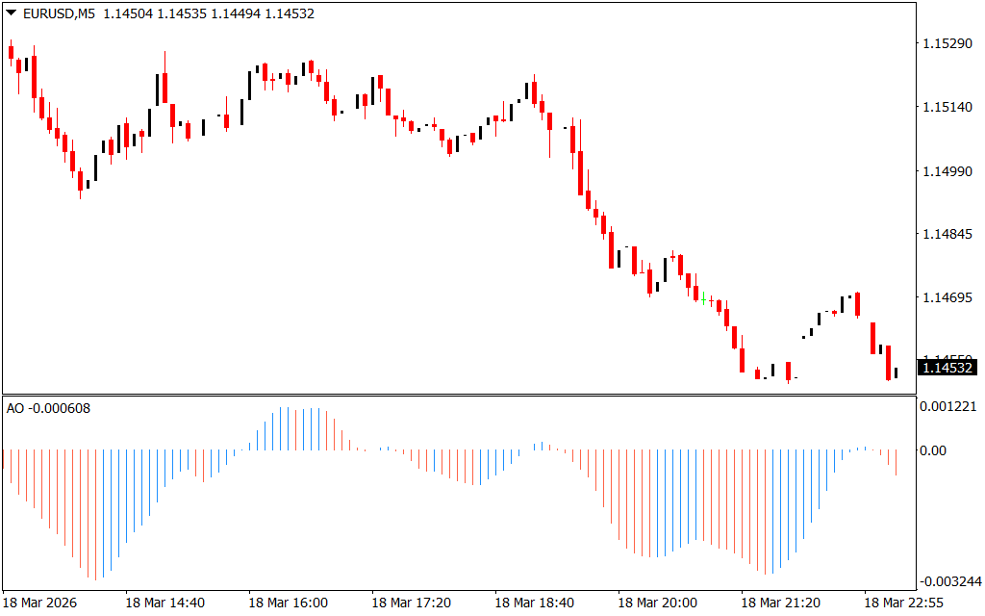Click the EURUSD,M5 symbol title
The image size is (985, 616).
[x=57, y=13]
